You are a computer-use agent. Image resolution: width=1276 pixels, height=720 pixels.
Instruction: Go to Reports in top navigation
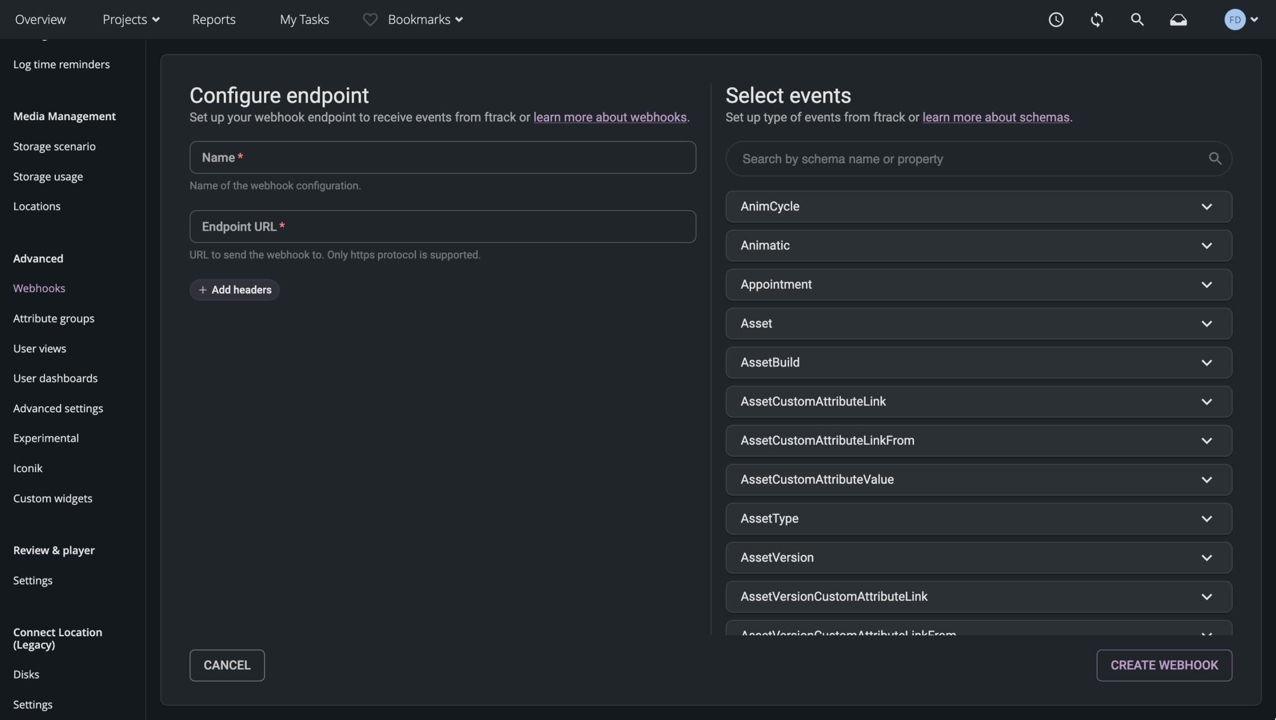[214, 19]
